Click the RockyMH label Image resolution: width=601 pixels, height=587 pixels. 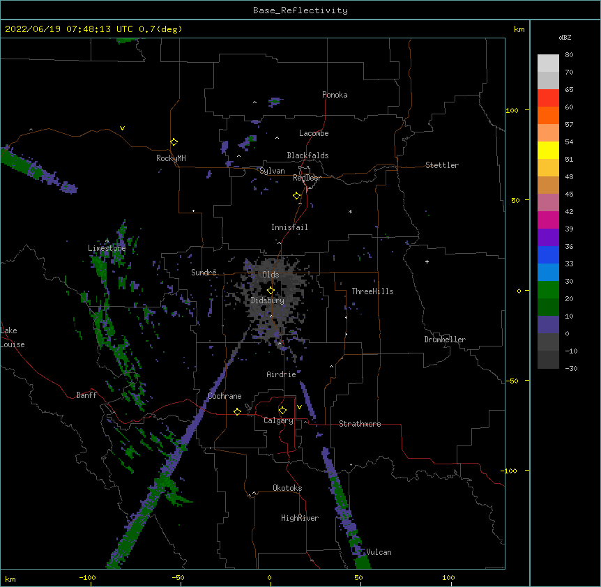point(171,158)
